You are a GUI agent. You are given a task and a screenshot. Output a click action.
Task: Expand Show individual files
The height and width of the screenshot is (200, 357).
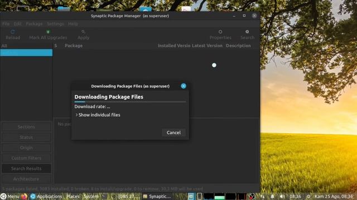pyautogui.click(x=98, y=115)
